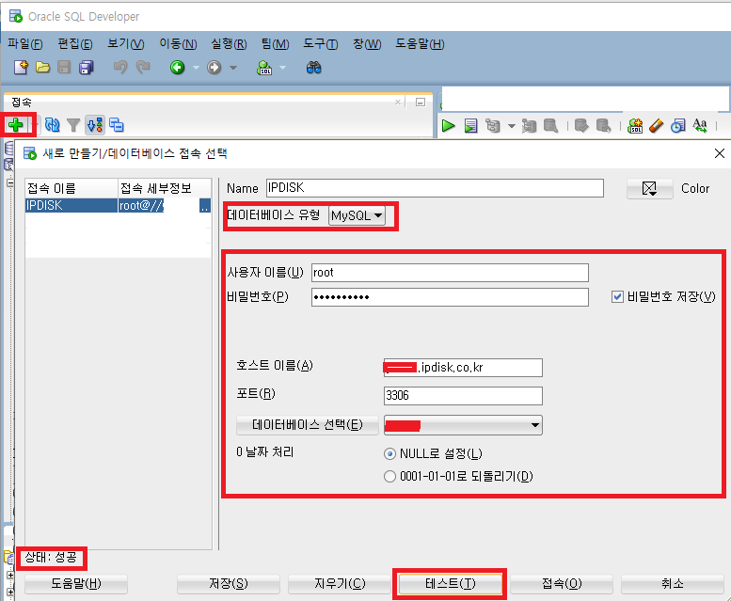Screen dimensions: 731x601
Task: Click the 테스트 button
Action: click(x=451, y=584)
